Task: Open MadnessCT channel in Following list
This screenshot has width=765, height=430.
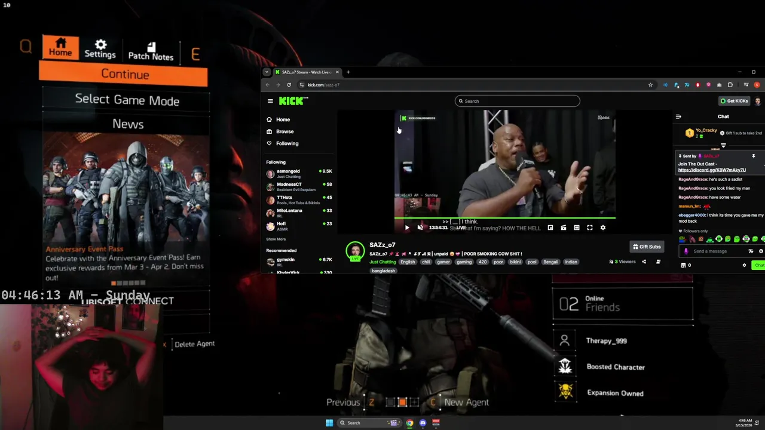Action: pyautogui.click(x=299, y=186)
